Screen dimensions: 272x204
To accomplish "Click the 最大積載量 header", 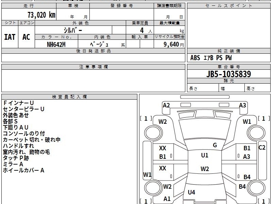I will [169, 23].
